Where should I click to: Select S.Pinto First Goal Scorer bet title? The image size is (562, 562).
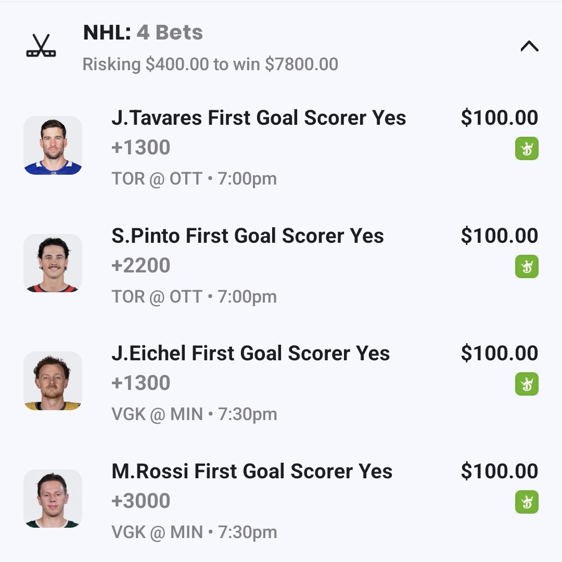coord(248,236)
